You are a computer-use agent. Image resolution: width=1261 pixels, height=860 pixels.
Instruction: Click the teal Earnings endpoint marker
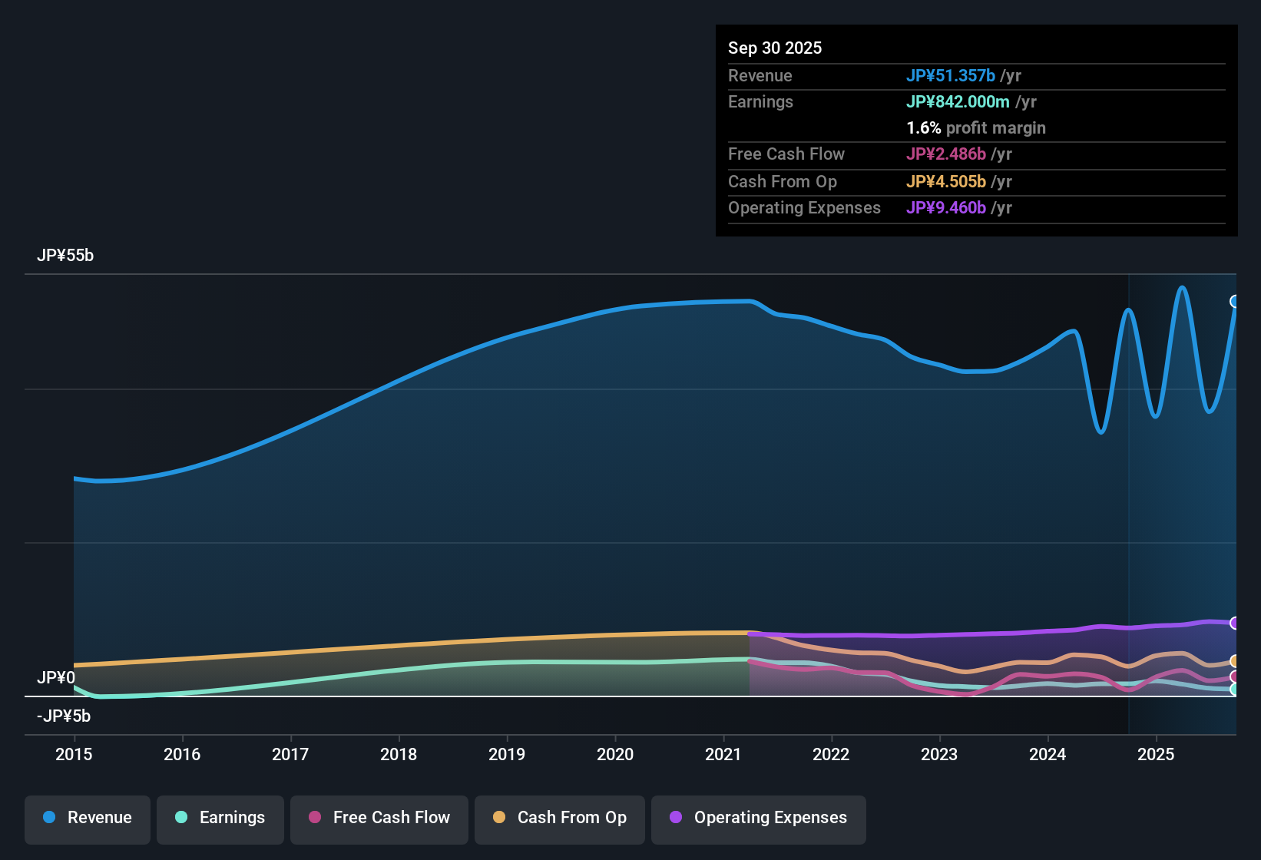click(1233, 689)
